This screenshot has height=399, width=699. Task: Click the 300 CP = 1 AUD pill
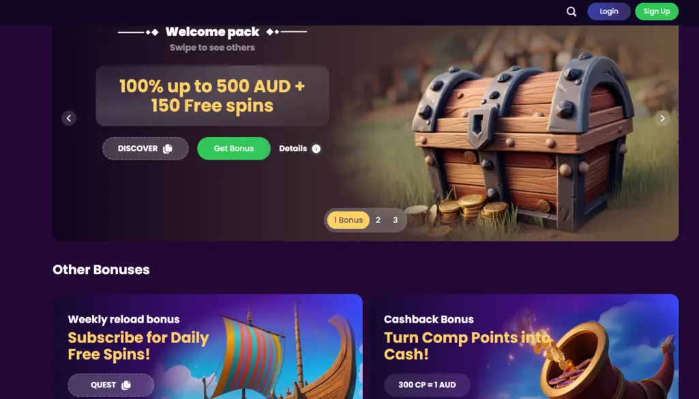pos(427,385)
